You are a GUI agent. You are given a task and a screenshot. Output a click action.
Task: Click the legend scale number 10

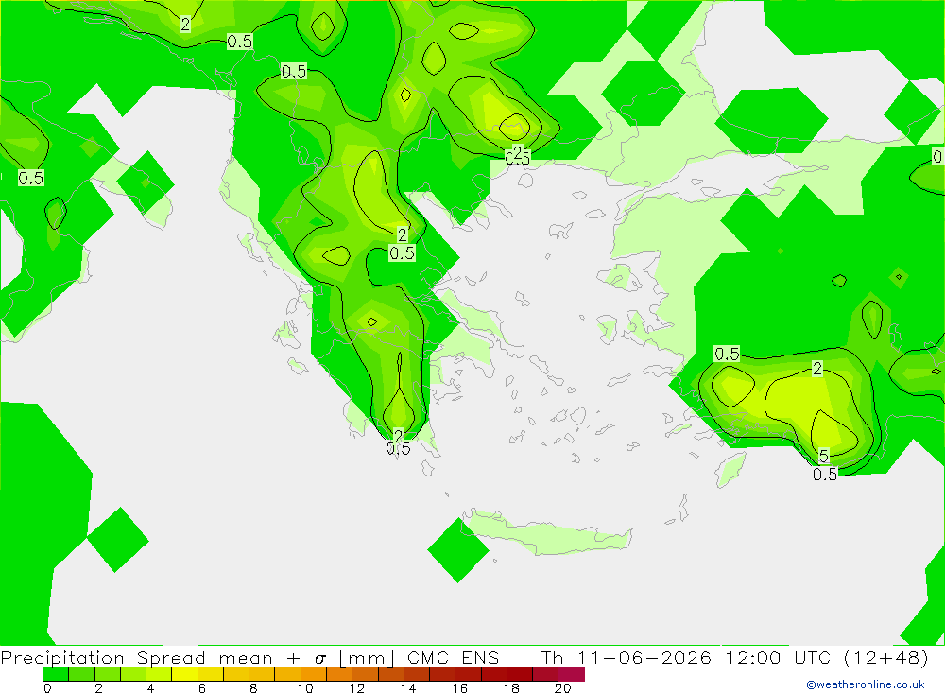pyautogui.click(x=305, y=688)
